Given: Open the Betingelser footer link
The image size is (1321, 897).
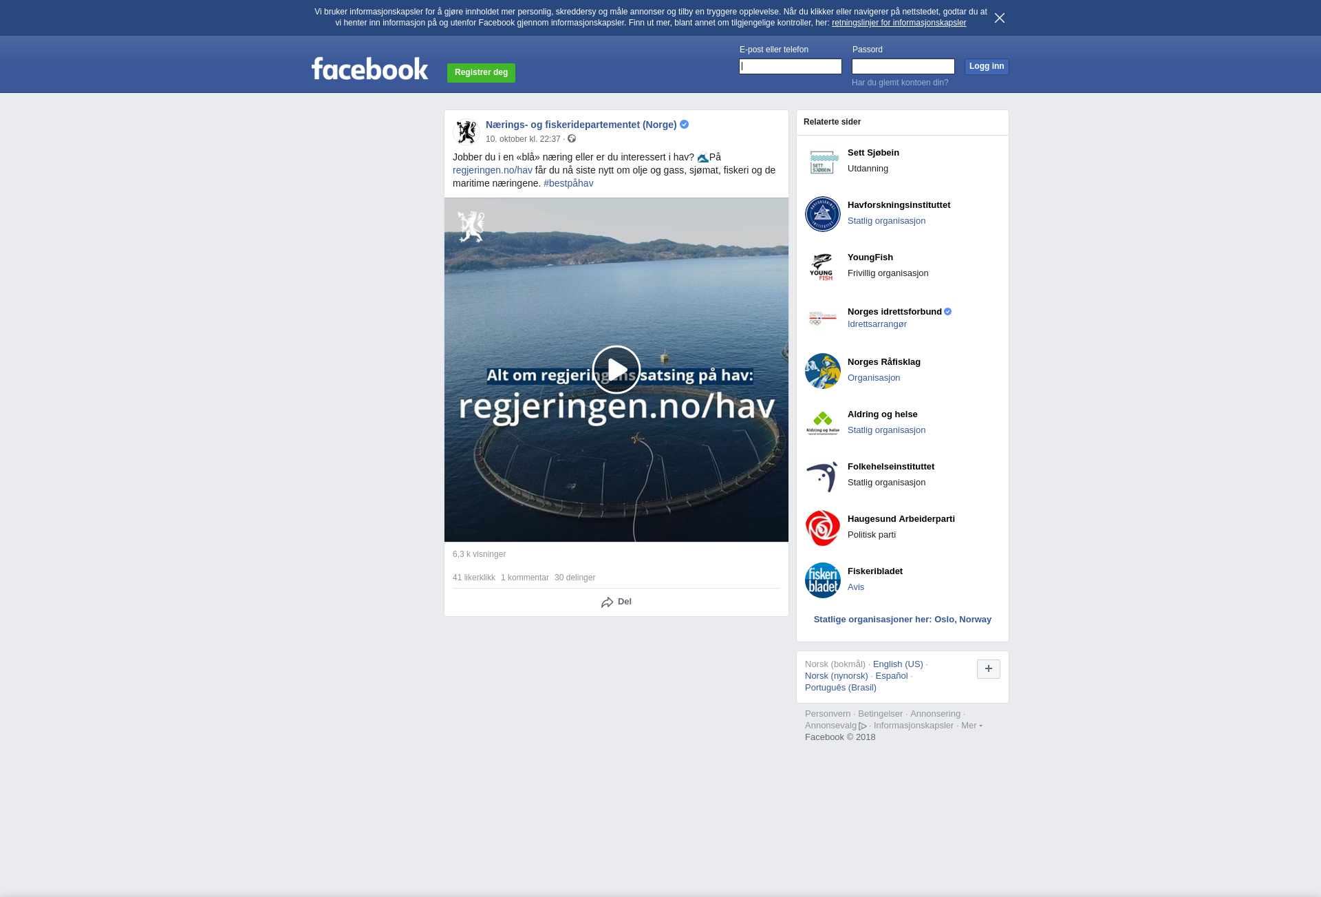Looking at the screenshot, I should [x=880, y=714].
